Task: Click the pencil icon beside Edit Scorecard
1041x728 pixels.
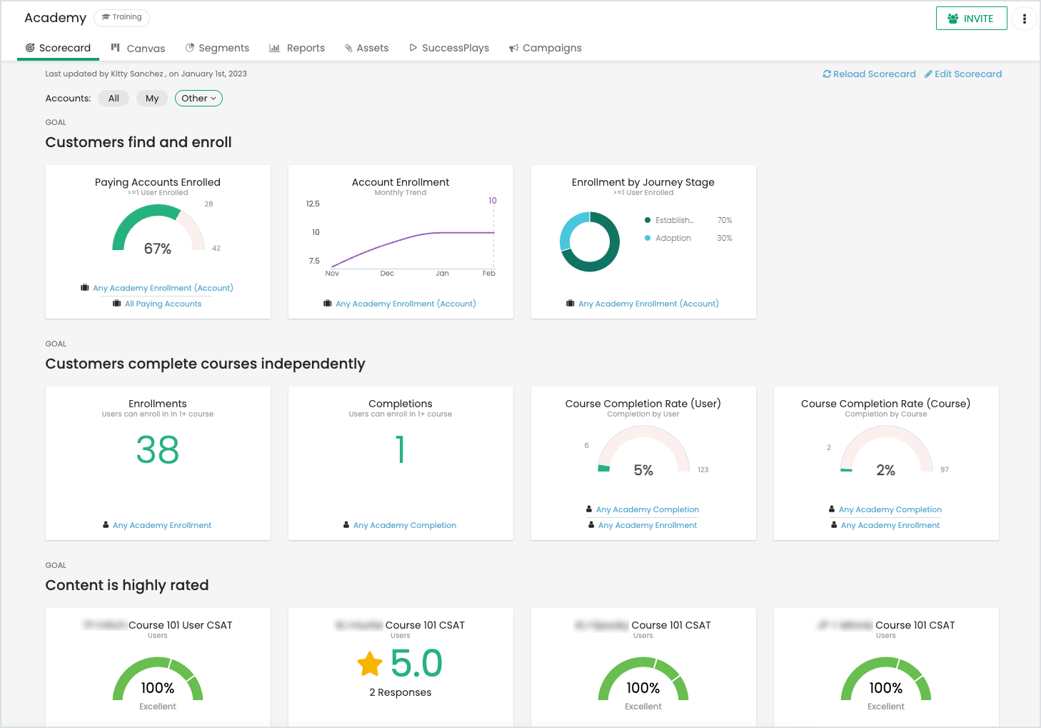Action: click(x=928, y=74)
